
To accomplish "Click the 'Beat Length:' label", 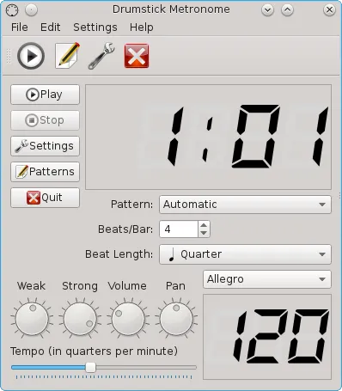I will coord(119,254).
